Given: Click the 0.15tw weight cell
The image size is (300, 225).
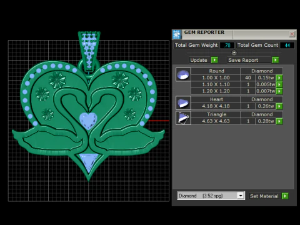Looking at the screenshot, I should pyautogui.click(x=266, y=77).
